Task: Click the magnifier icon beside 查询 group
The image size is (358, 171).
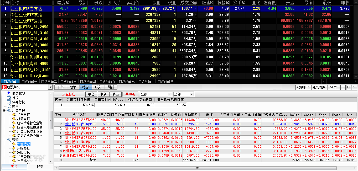Action: pyautogui.click(x=9, y=140)
